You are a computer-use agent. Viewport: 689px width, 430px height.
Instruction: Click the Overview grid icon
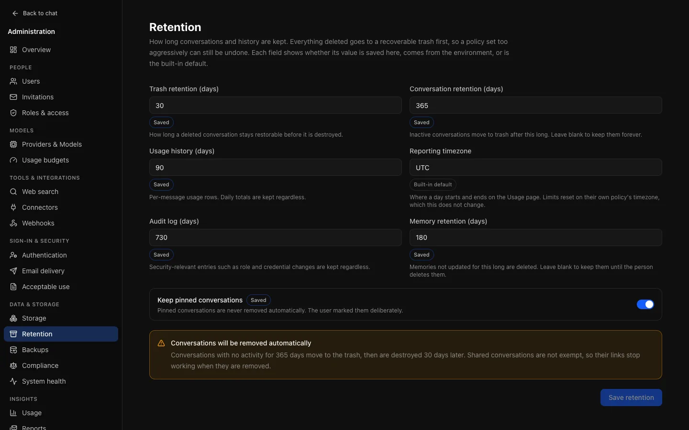coord(13,50)
